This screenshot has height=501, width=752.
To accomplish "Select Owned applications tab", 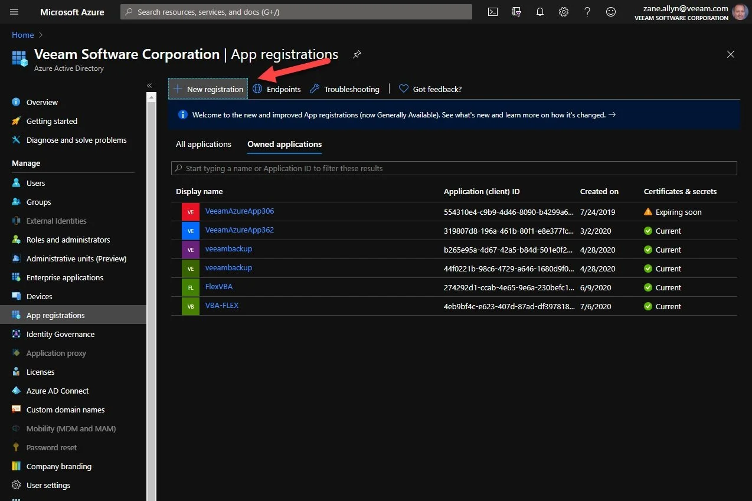I will click(285, 144).
